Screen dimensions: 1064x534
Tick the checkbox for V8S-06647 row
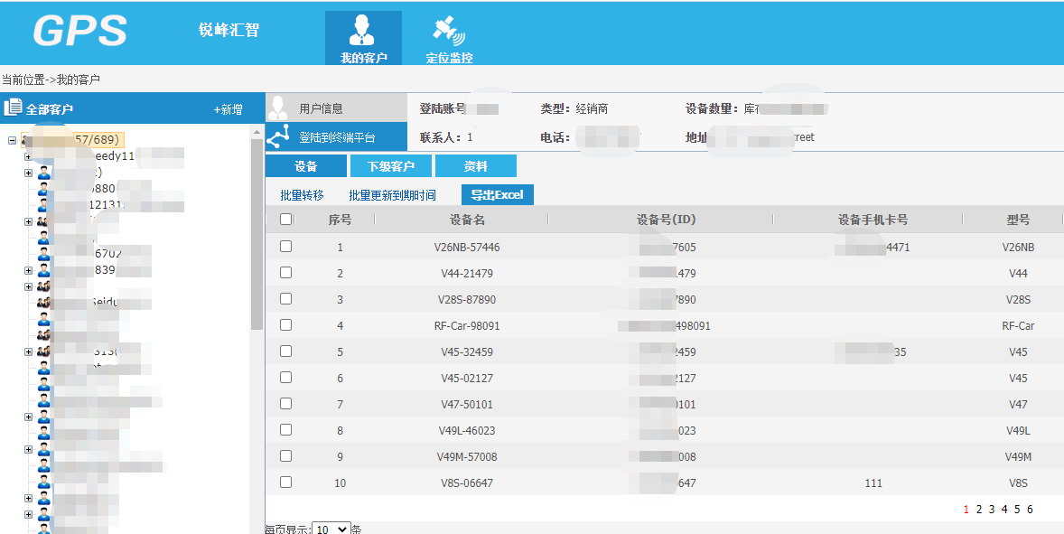(x=286, y=482)
